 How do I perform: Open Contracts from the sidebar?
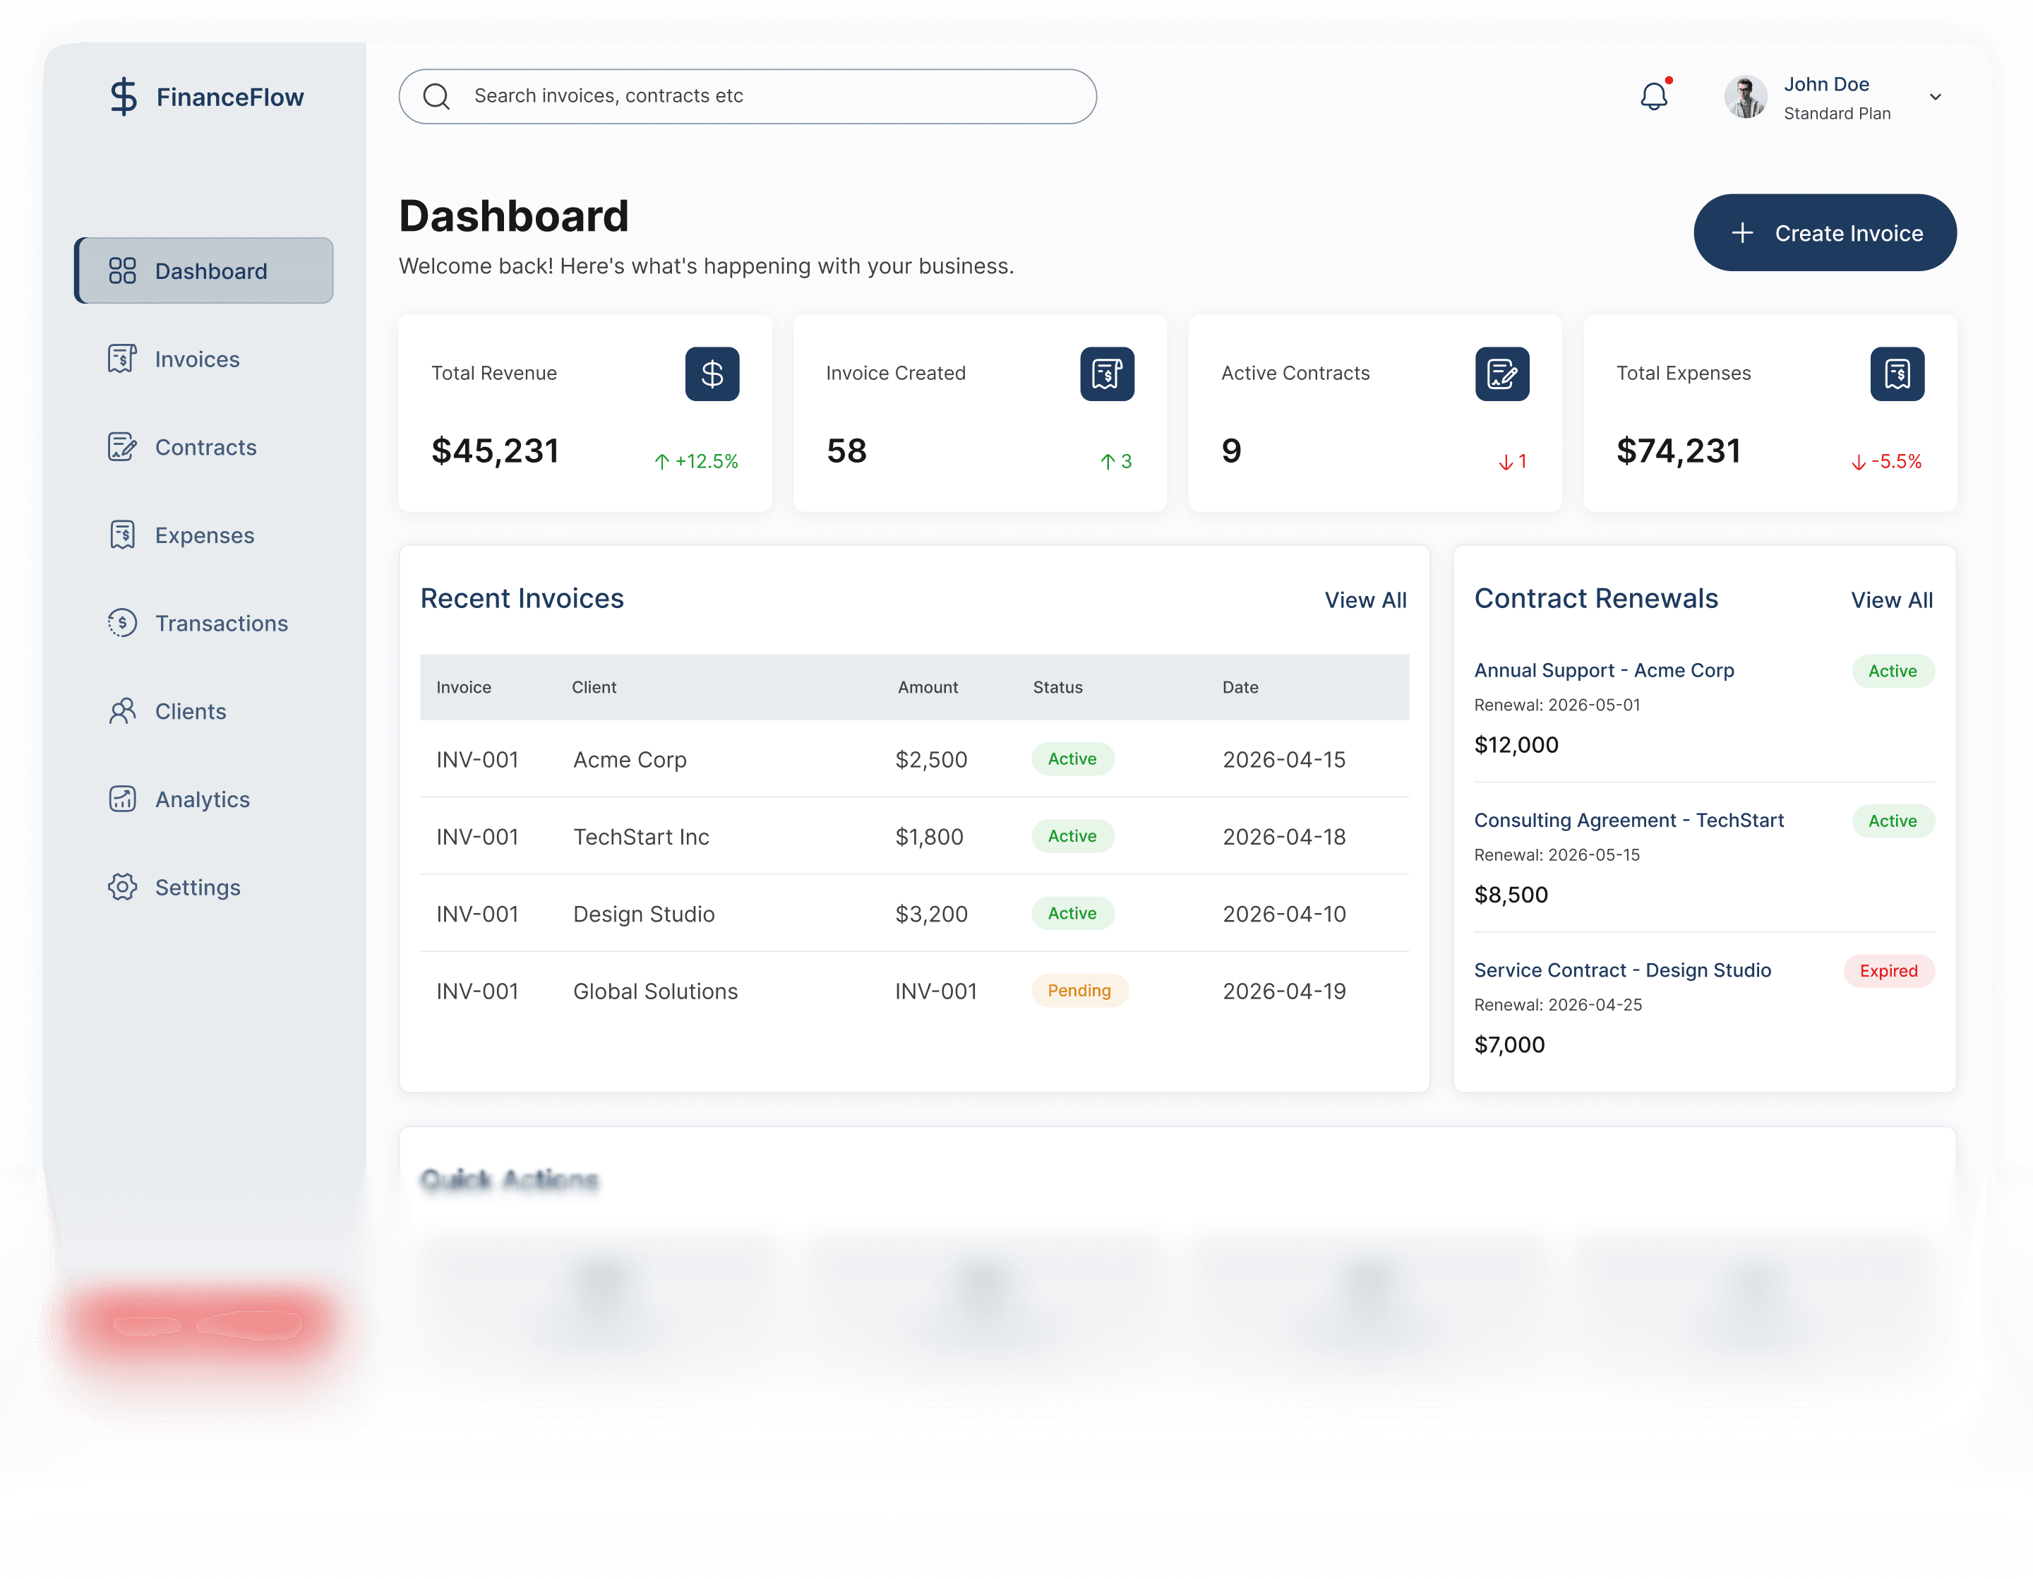[x=204, y=447]
